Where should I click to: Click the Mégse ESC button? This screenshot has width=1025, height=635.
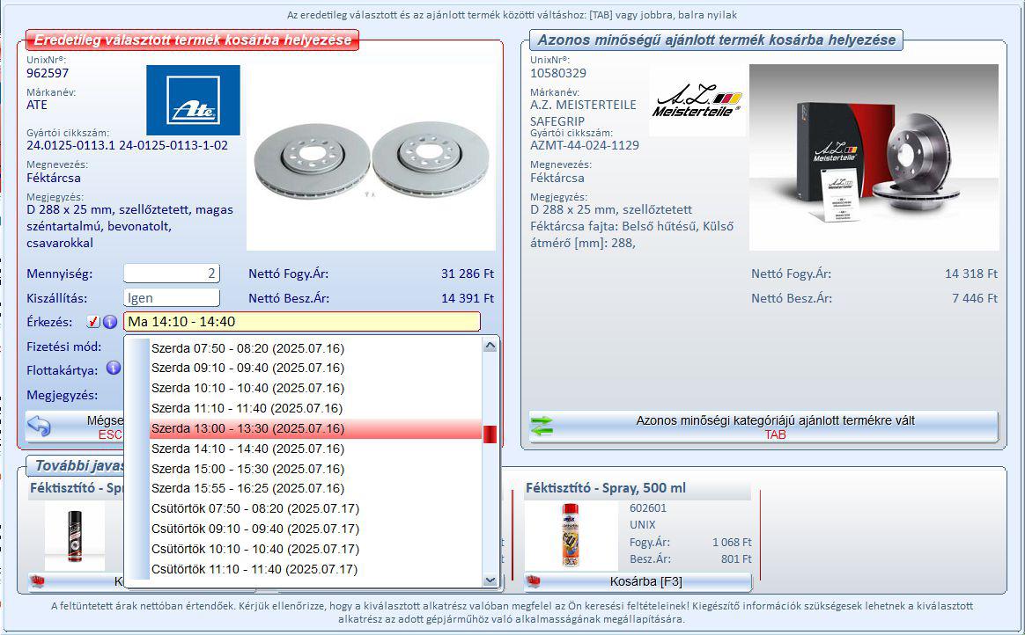point(74,427)
